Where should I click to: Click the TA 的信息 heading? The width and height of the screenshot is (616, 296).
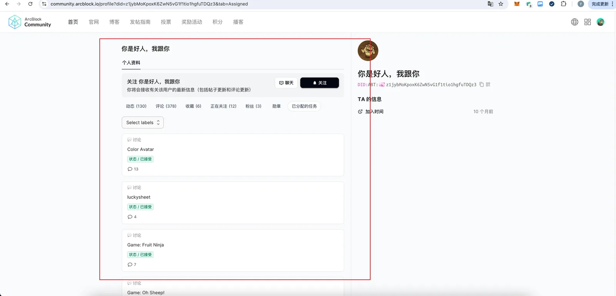point(370,99)
